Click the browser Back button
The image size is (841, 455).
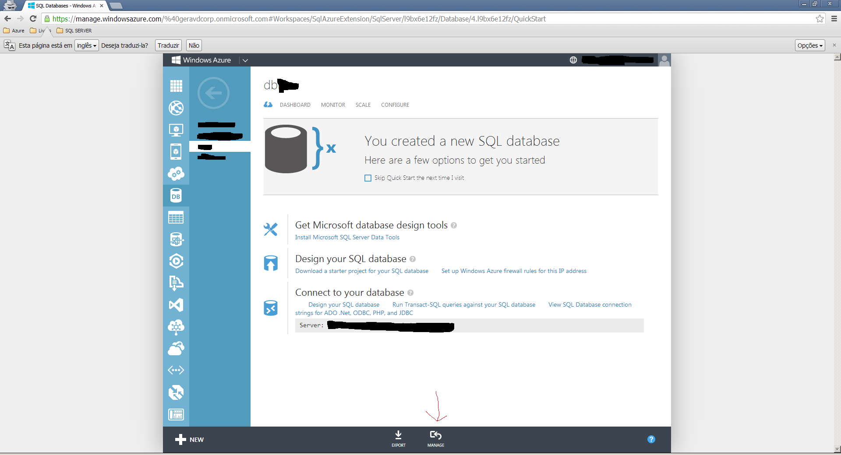pos(7,18)
